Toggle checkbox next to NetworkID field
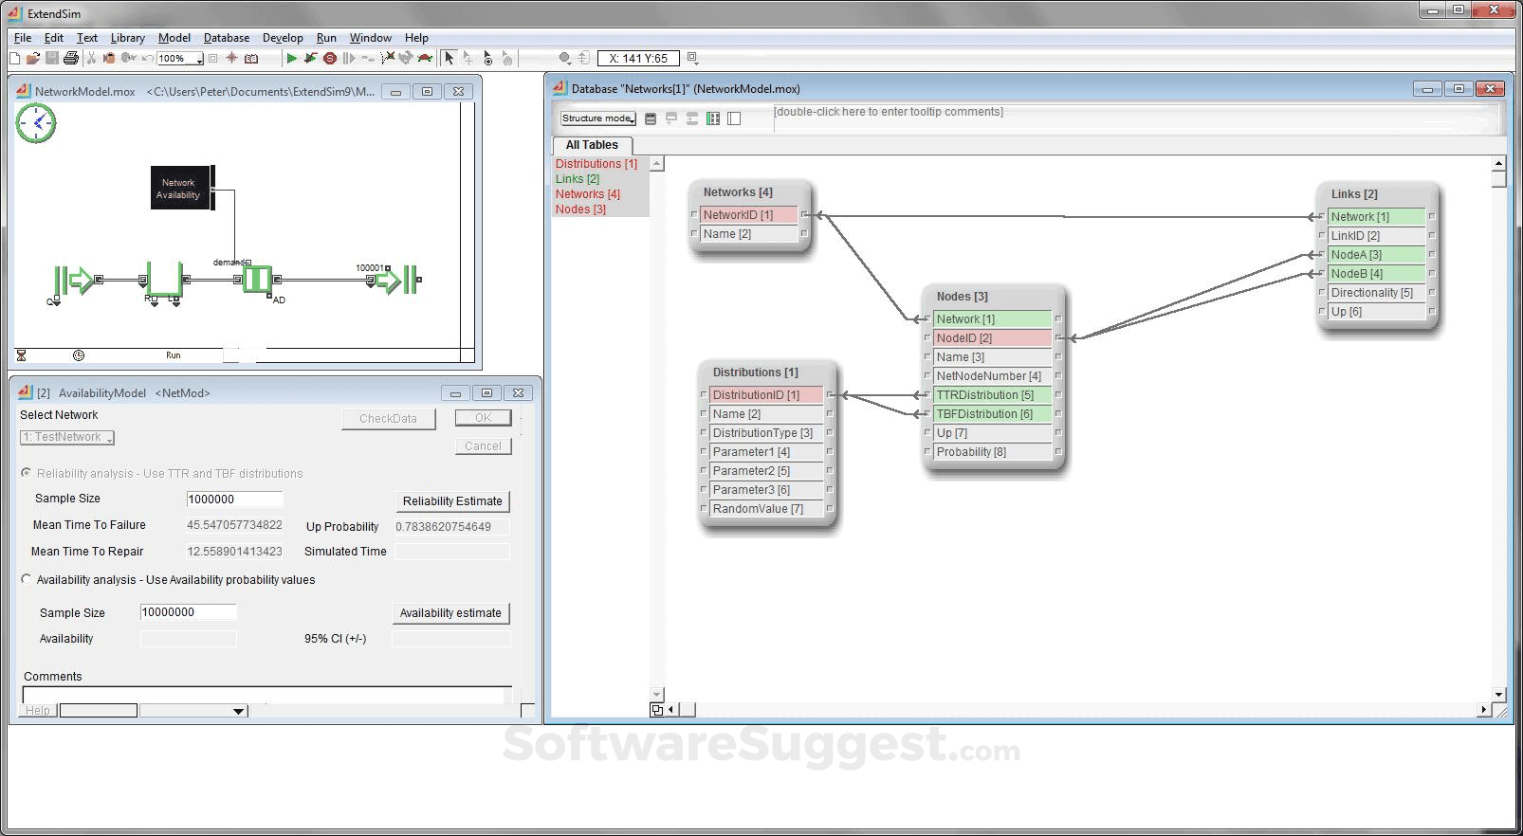Screen dimensions: 1523x836 point(694,214)
